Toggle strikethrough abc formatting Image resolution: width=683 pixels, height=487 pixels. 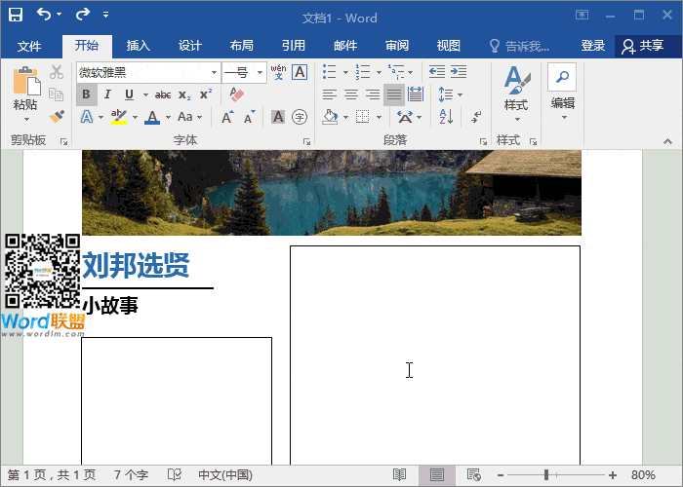[163, 94]
